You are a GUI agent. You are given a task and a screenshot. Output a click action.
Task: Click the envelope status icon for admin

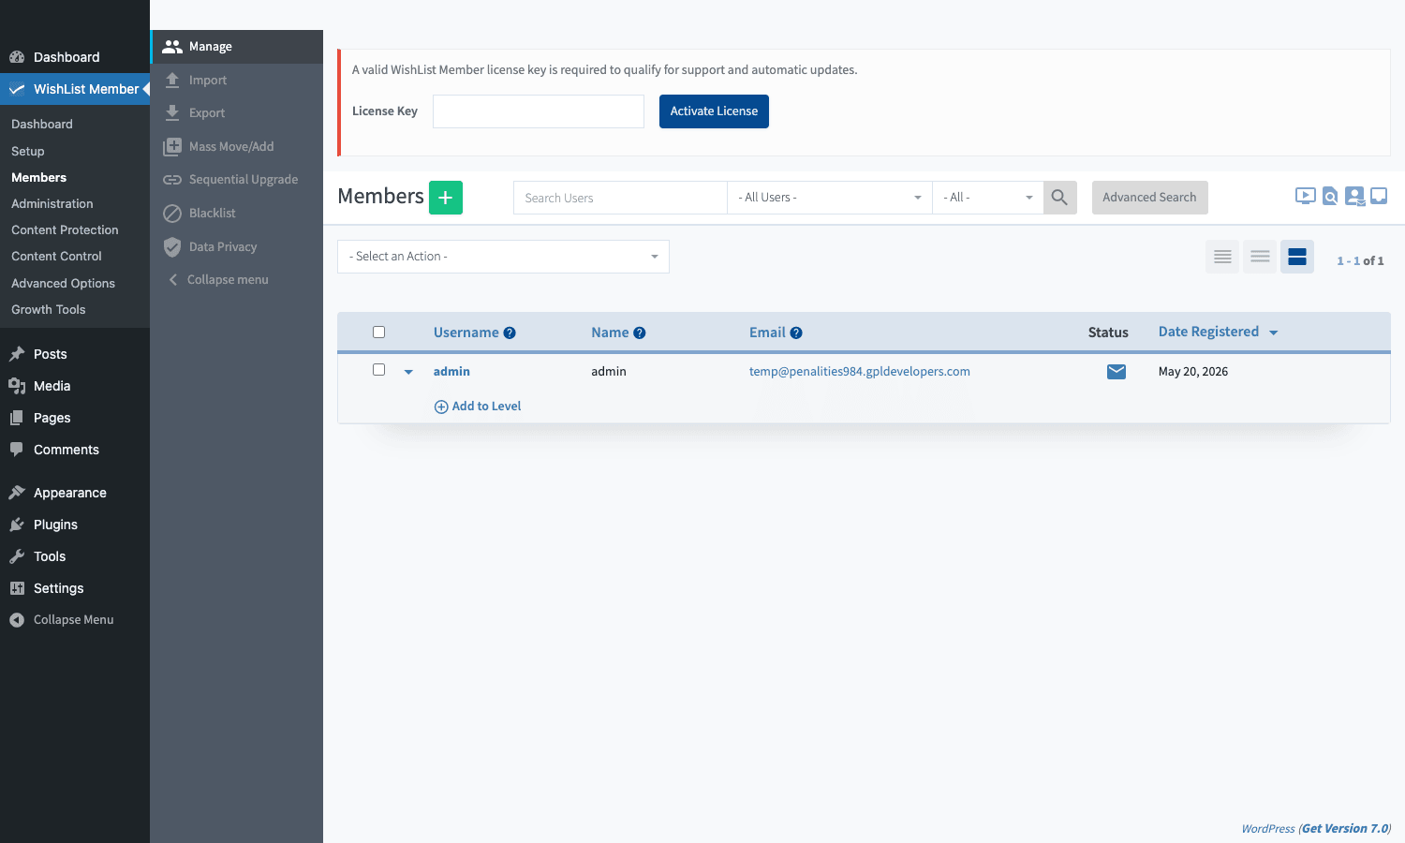tap(1117, 372)
